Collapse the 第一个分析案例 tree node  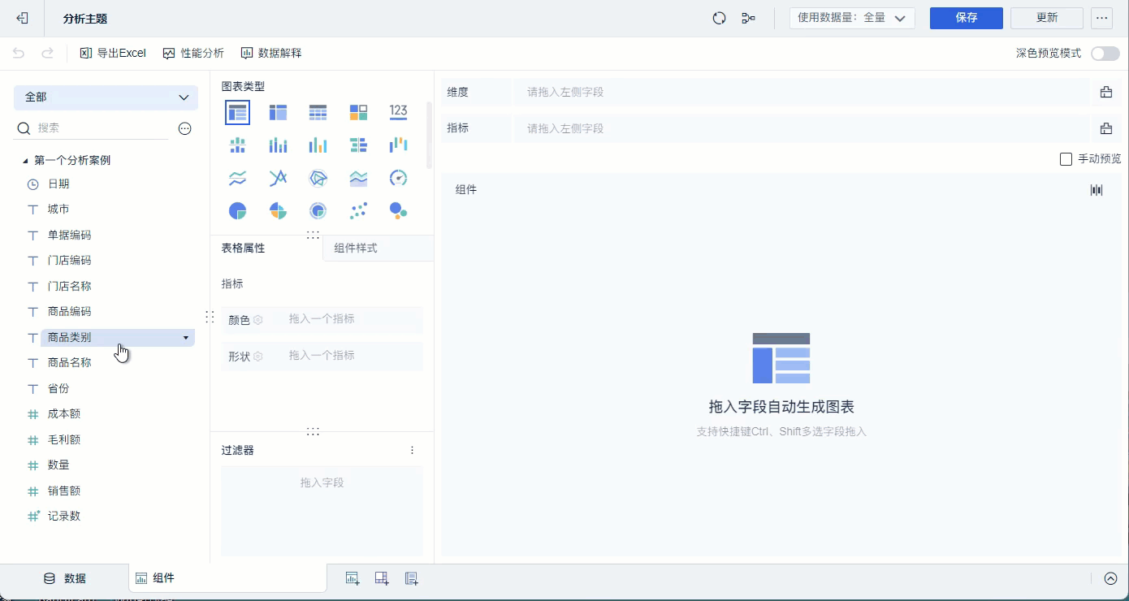[x=25, y=161]
